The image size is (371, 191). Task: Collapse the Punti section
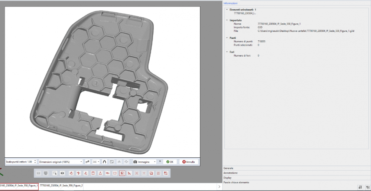click(227, 38)
